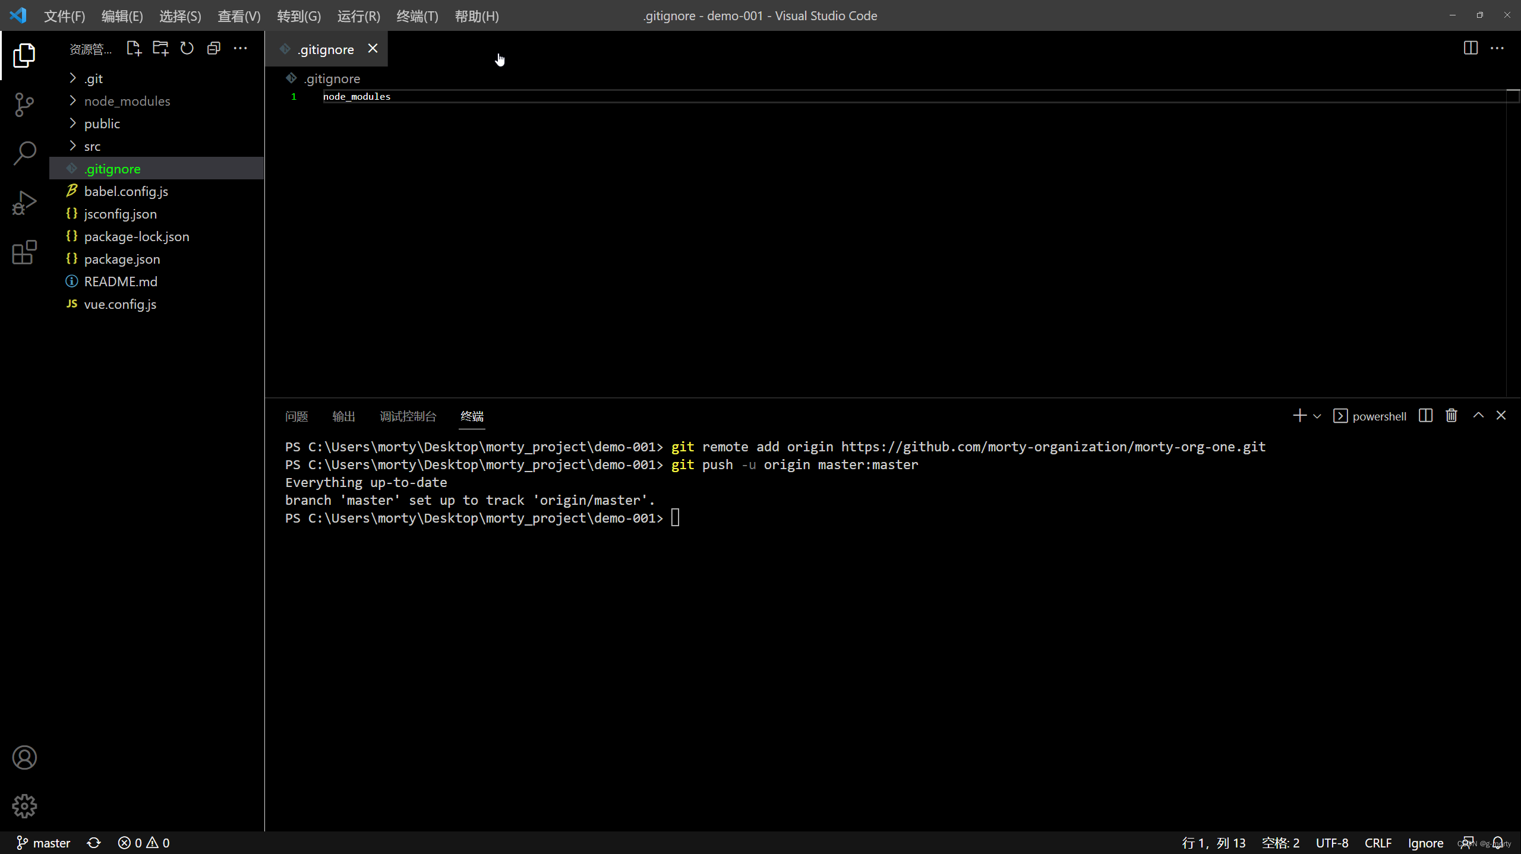This screenshot has height=854, width=1521.
Task: Select the .gitignore editor tab
Action: pos(326,49)
